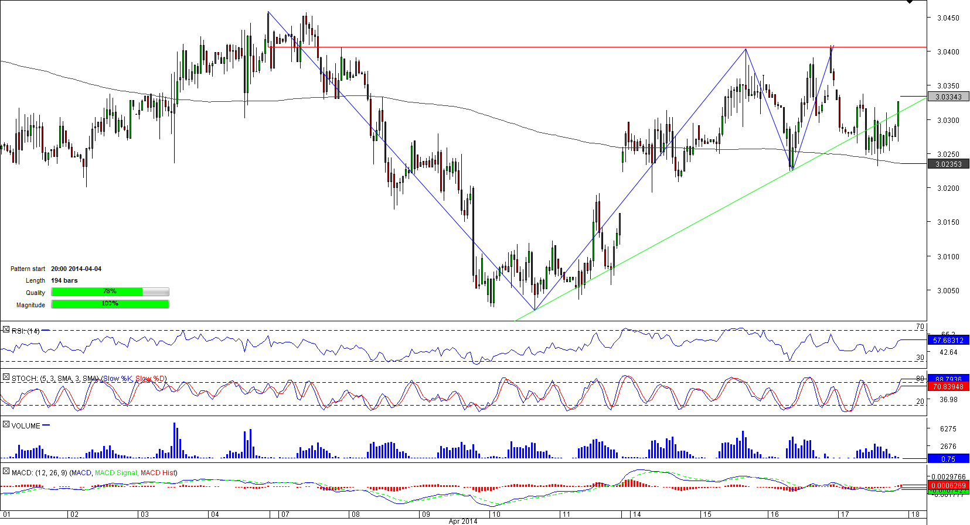Screen dimensions: 970x525
Task: Toggle the VOLUME panel box
Action: point(6,424)
